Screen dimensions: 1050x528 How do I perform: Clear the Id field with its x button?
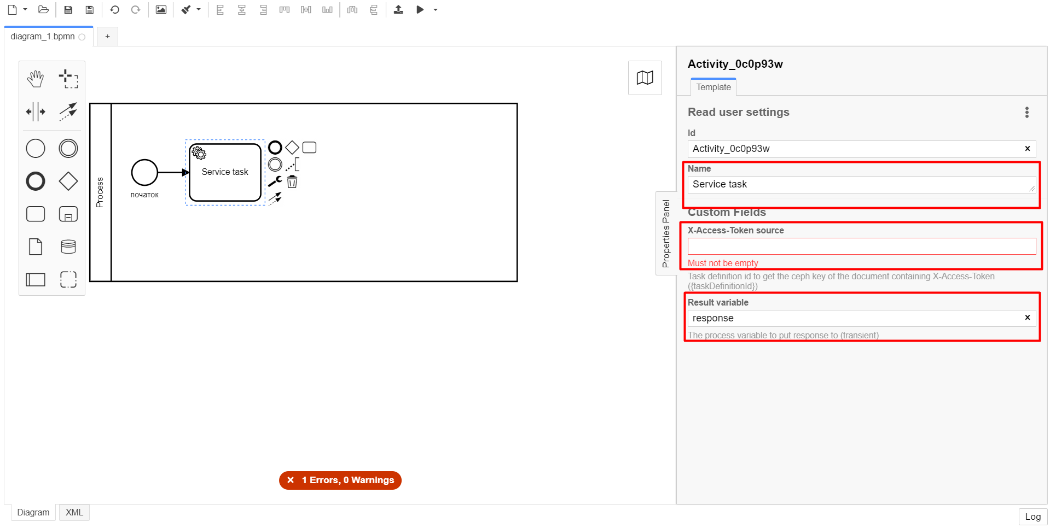tap(1028, 149)
